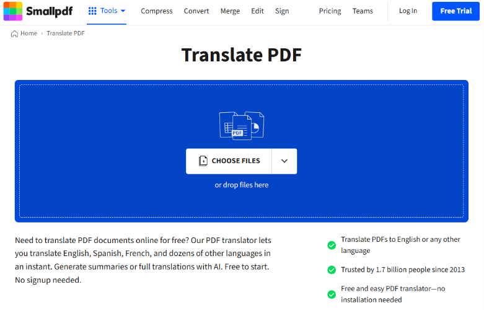Open the Merge menu item
This screenshot has height=310, width=484.
[x=230, y=11]
